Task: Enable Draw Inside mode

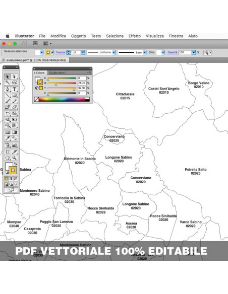Action: point(16,184)
